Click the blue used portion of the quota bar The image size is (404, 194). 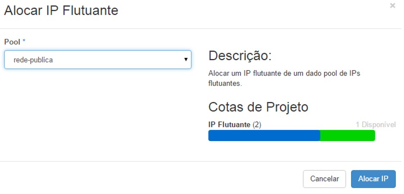click(x=264, y=135)
